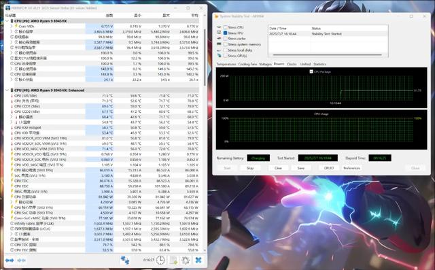This screenshot has width=435, height=270.
Task: Click the thermometer icon beside CPU (Tctl/Tdie)
Action: click(12, 96)
